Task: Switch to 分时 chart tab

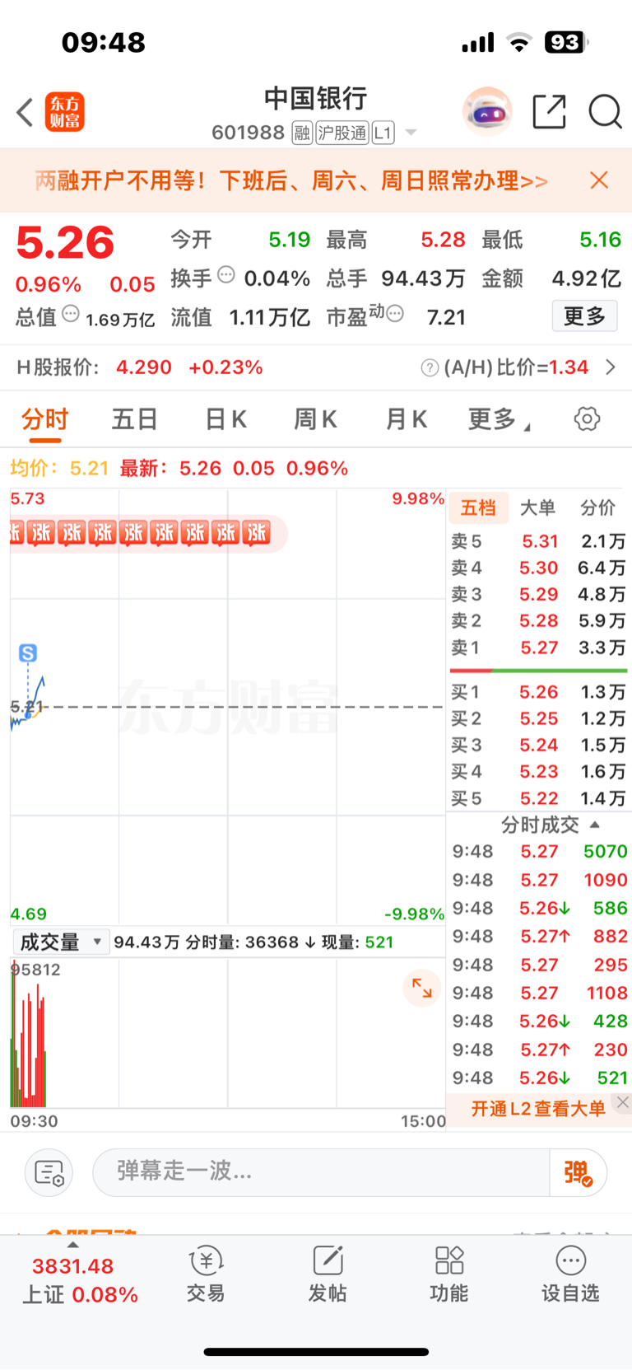Action: coord(45,420)
